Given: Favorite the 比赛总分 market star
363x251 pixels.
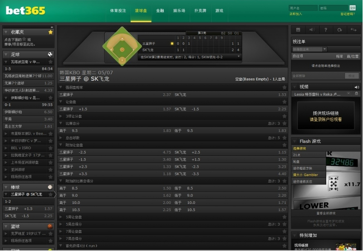Looking at the screenshot, I should pos(285,123).
